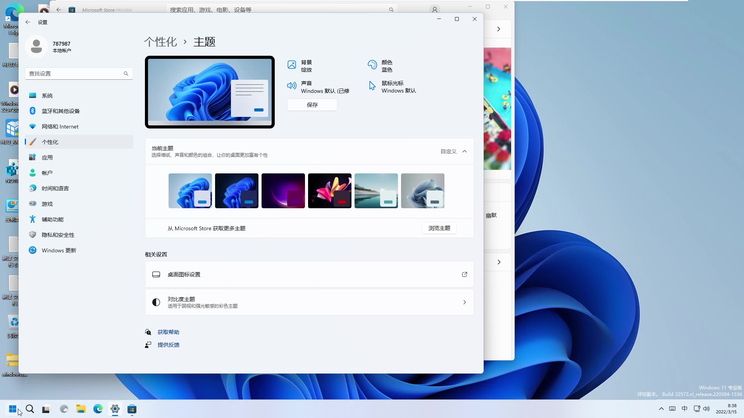This screenshot has height=418, width=744.
Task: Open Windows Start menu
Action: click(x=13, y=409)
